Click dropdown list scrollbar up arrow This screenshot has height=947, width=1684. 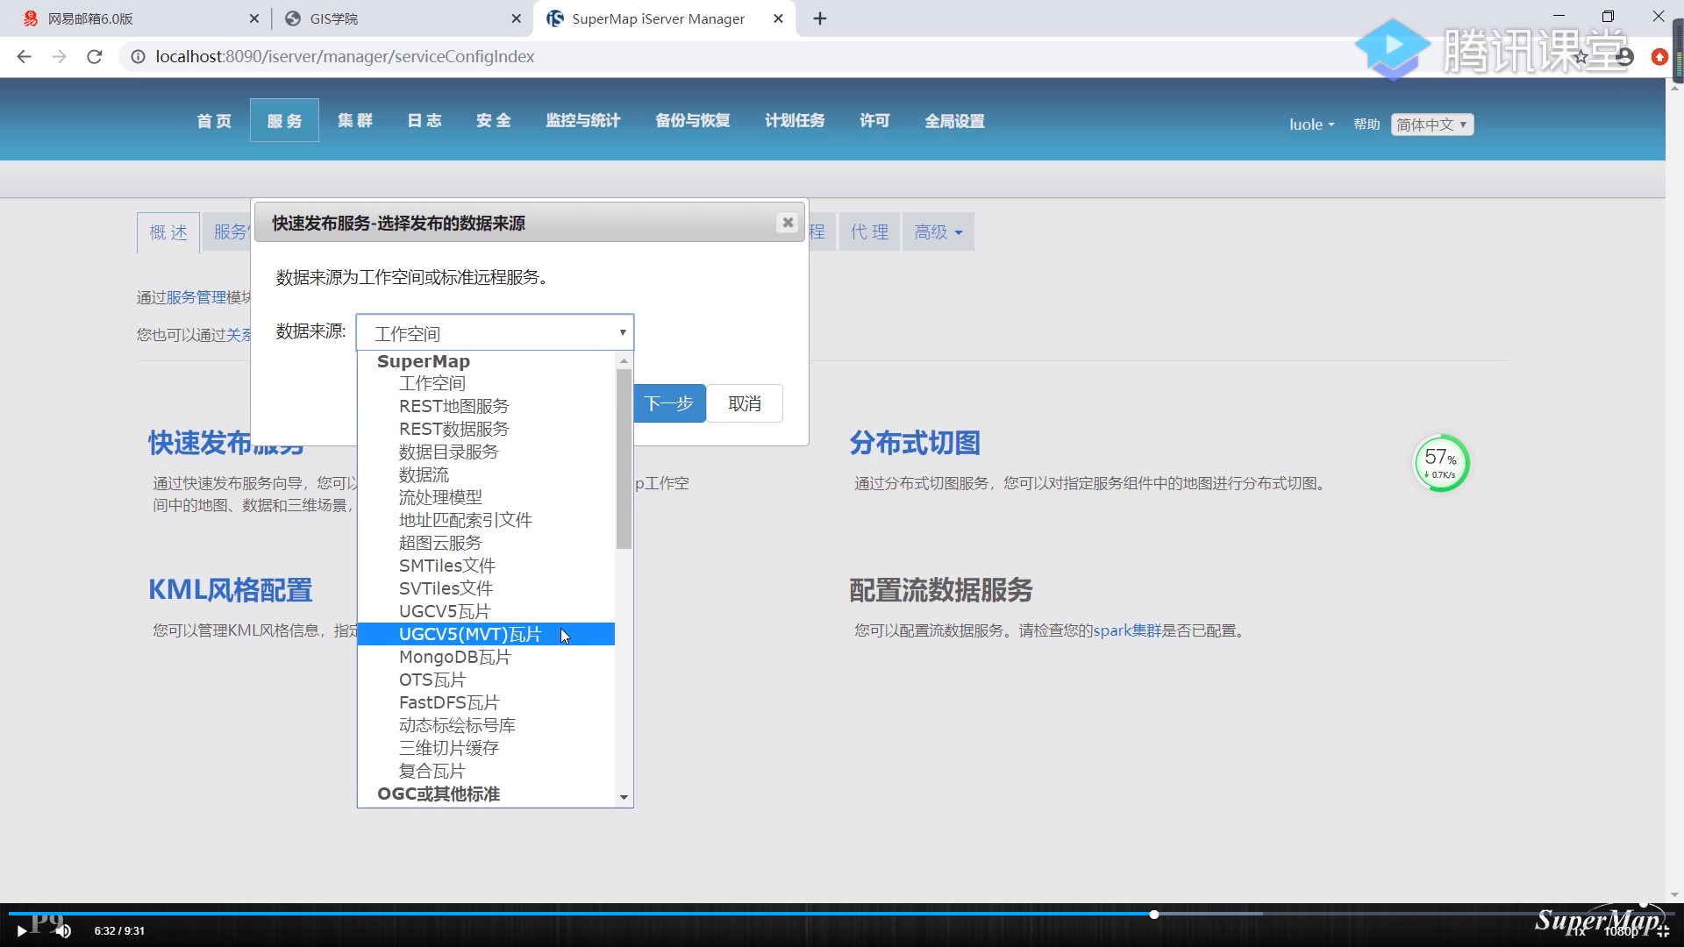click(624, 361)
